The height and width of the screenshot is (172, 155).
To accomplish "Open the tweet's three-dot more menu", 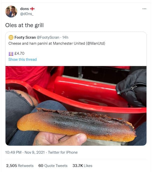I will click(x=144, y=9).
